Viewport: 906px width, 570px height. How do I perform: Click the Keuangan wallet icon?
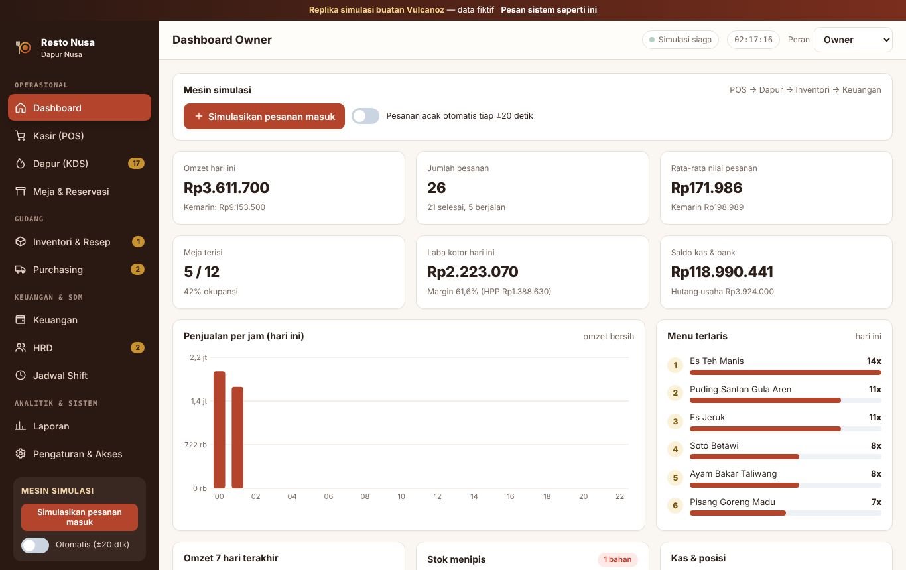[21, 320]
